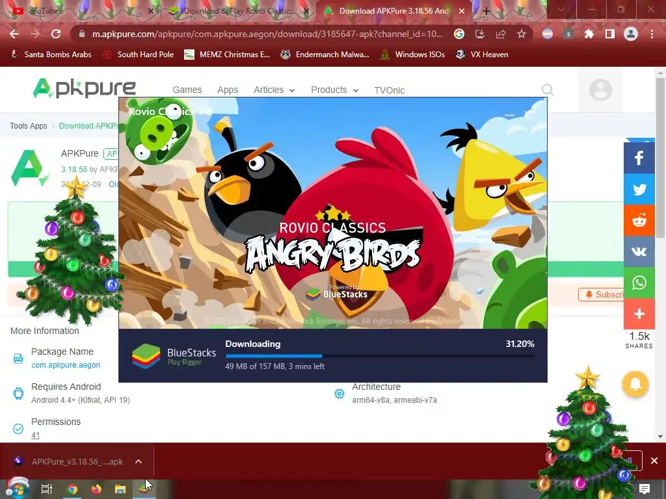Click the orange notification bell button

[635, 384]
